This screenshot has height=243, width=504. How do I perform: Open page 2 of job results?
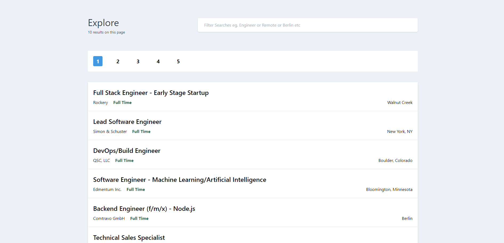[118, 61]
